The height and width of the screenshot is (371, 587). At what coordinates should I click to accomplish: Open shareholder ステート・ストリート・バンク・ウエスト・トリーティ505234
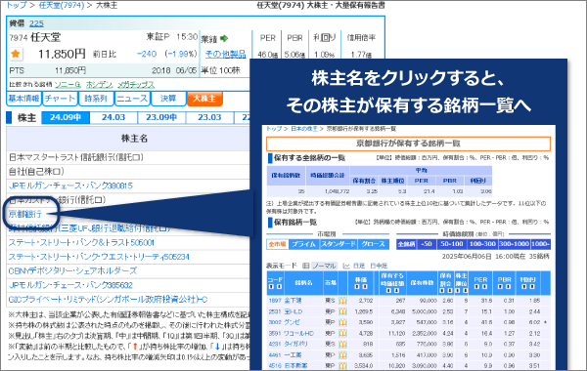[x=99, y=257]
